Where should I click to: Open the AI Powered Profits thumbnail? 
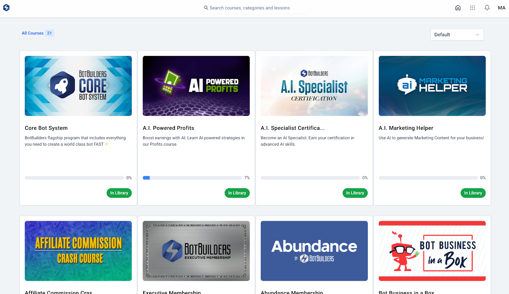coord(196,86)
